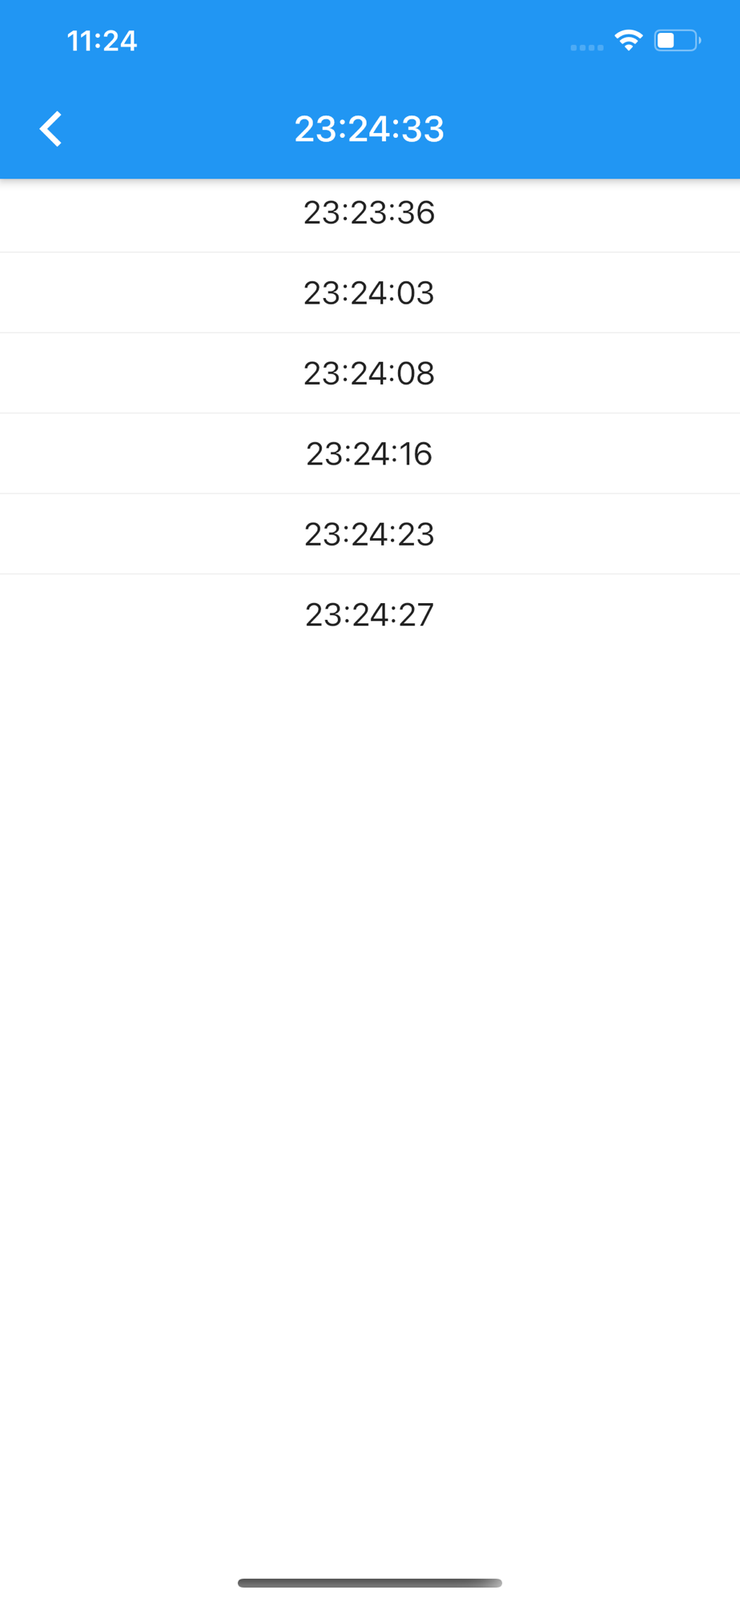740x1602 pixels.
Task: Tap the 11:24 status bar clock
Action: click(102, 41)
